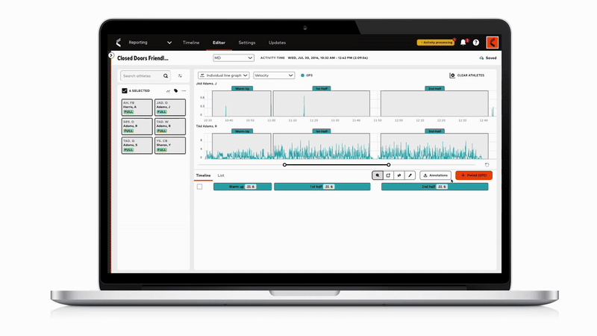The height and width of the screenshot is (336, 597).
Task: Check the timeline row select-all checkbox
Action: pyautogui.click(x=199, y=187)
